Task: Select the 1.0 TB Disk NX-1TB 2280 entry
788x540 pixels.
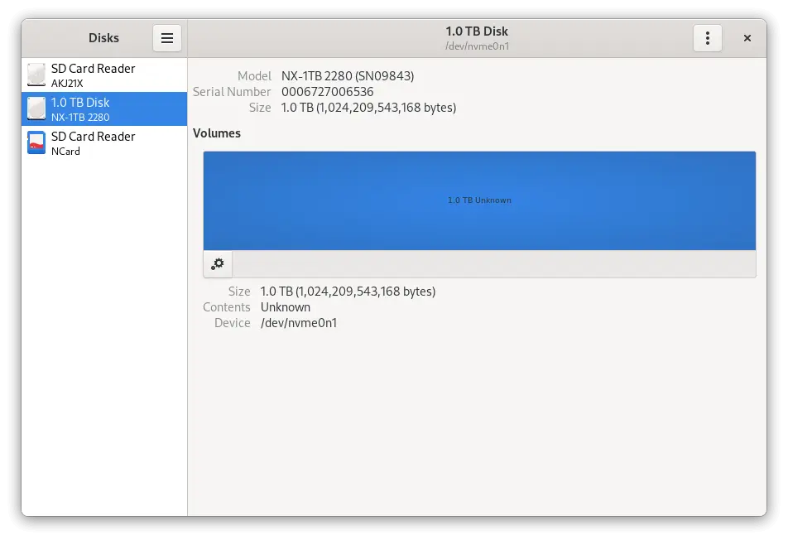Action: [104, 108]
